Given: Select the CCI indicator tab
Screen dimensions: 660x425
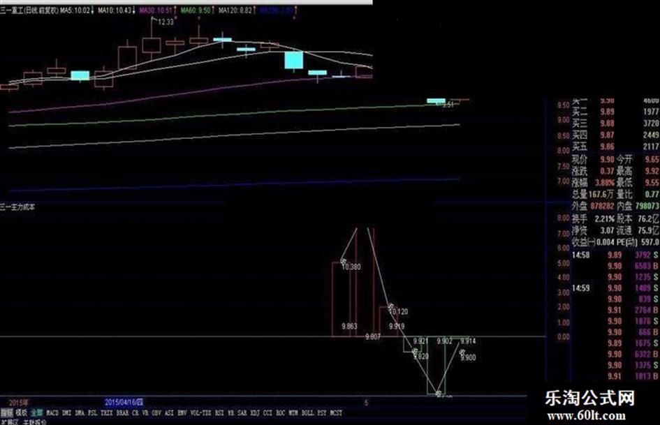Looking at the screenshot, I should [x=267, y=413].
